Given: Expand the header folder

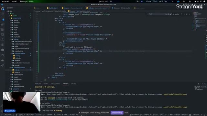Looking at the screenshot, I should point(16,27).
